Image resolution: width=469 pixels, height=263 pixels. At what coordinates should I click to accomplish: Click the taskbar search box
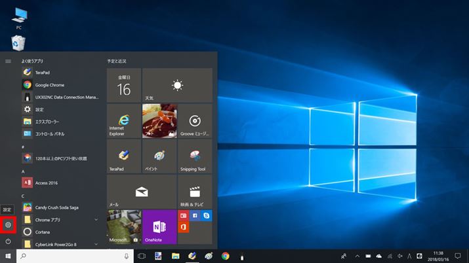click(73, 256)
